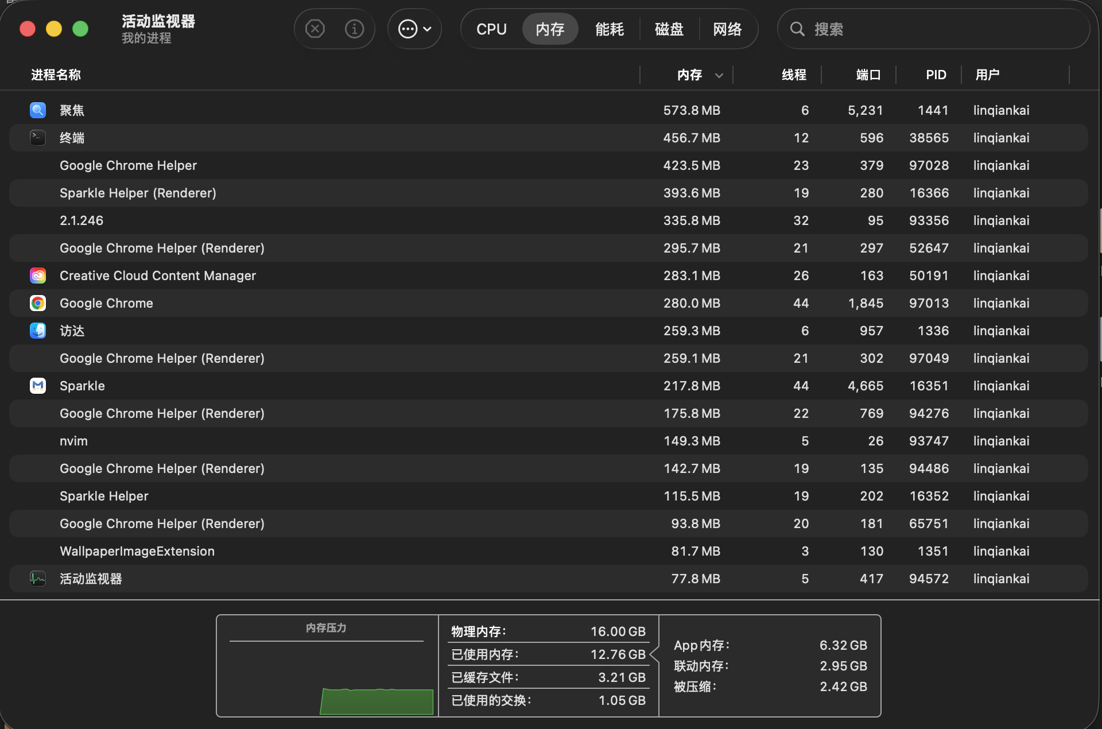Select Google Chrome Helper (Renderer) PID 94486
This screenshot has width=1102, height=729.
click(x=548, y=468)
